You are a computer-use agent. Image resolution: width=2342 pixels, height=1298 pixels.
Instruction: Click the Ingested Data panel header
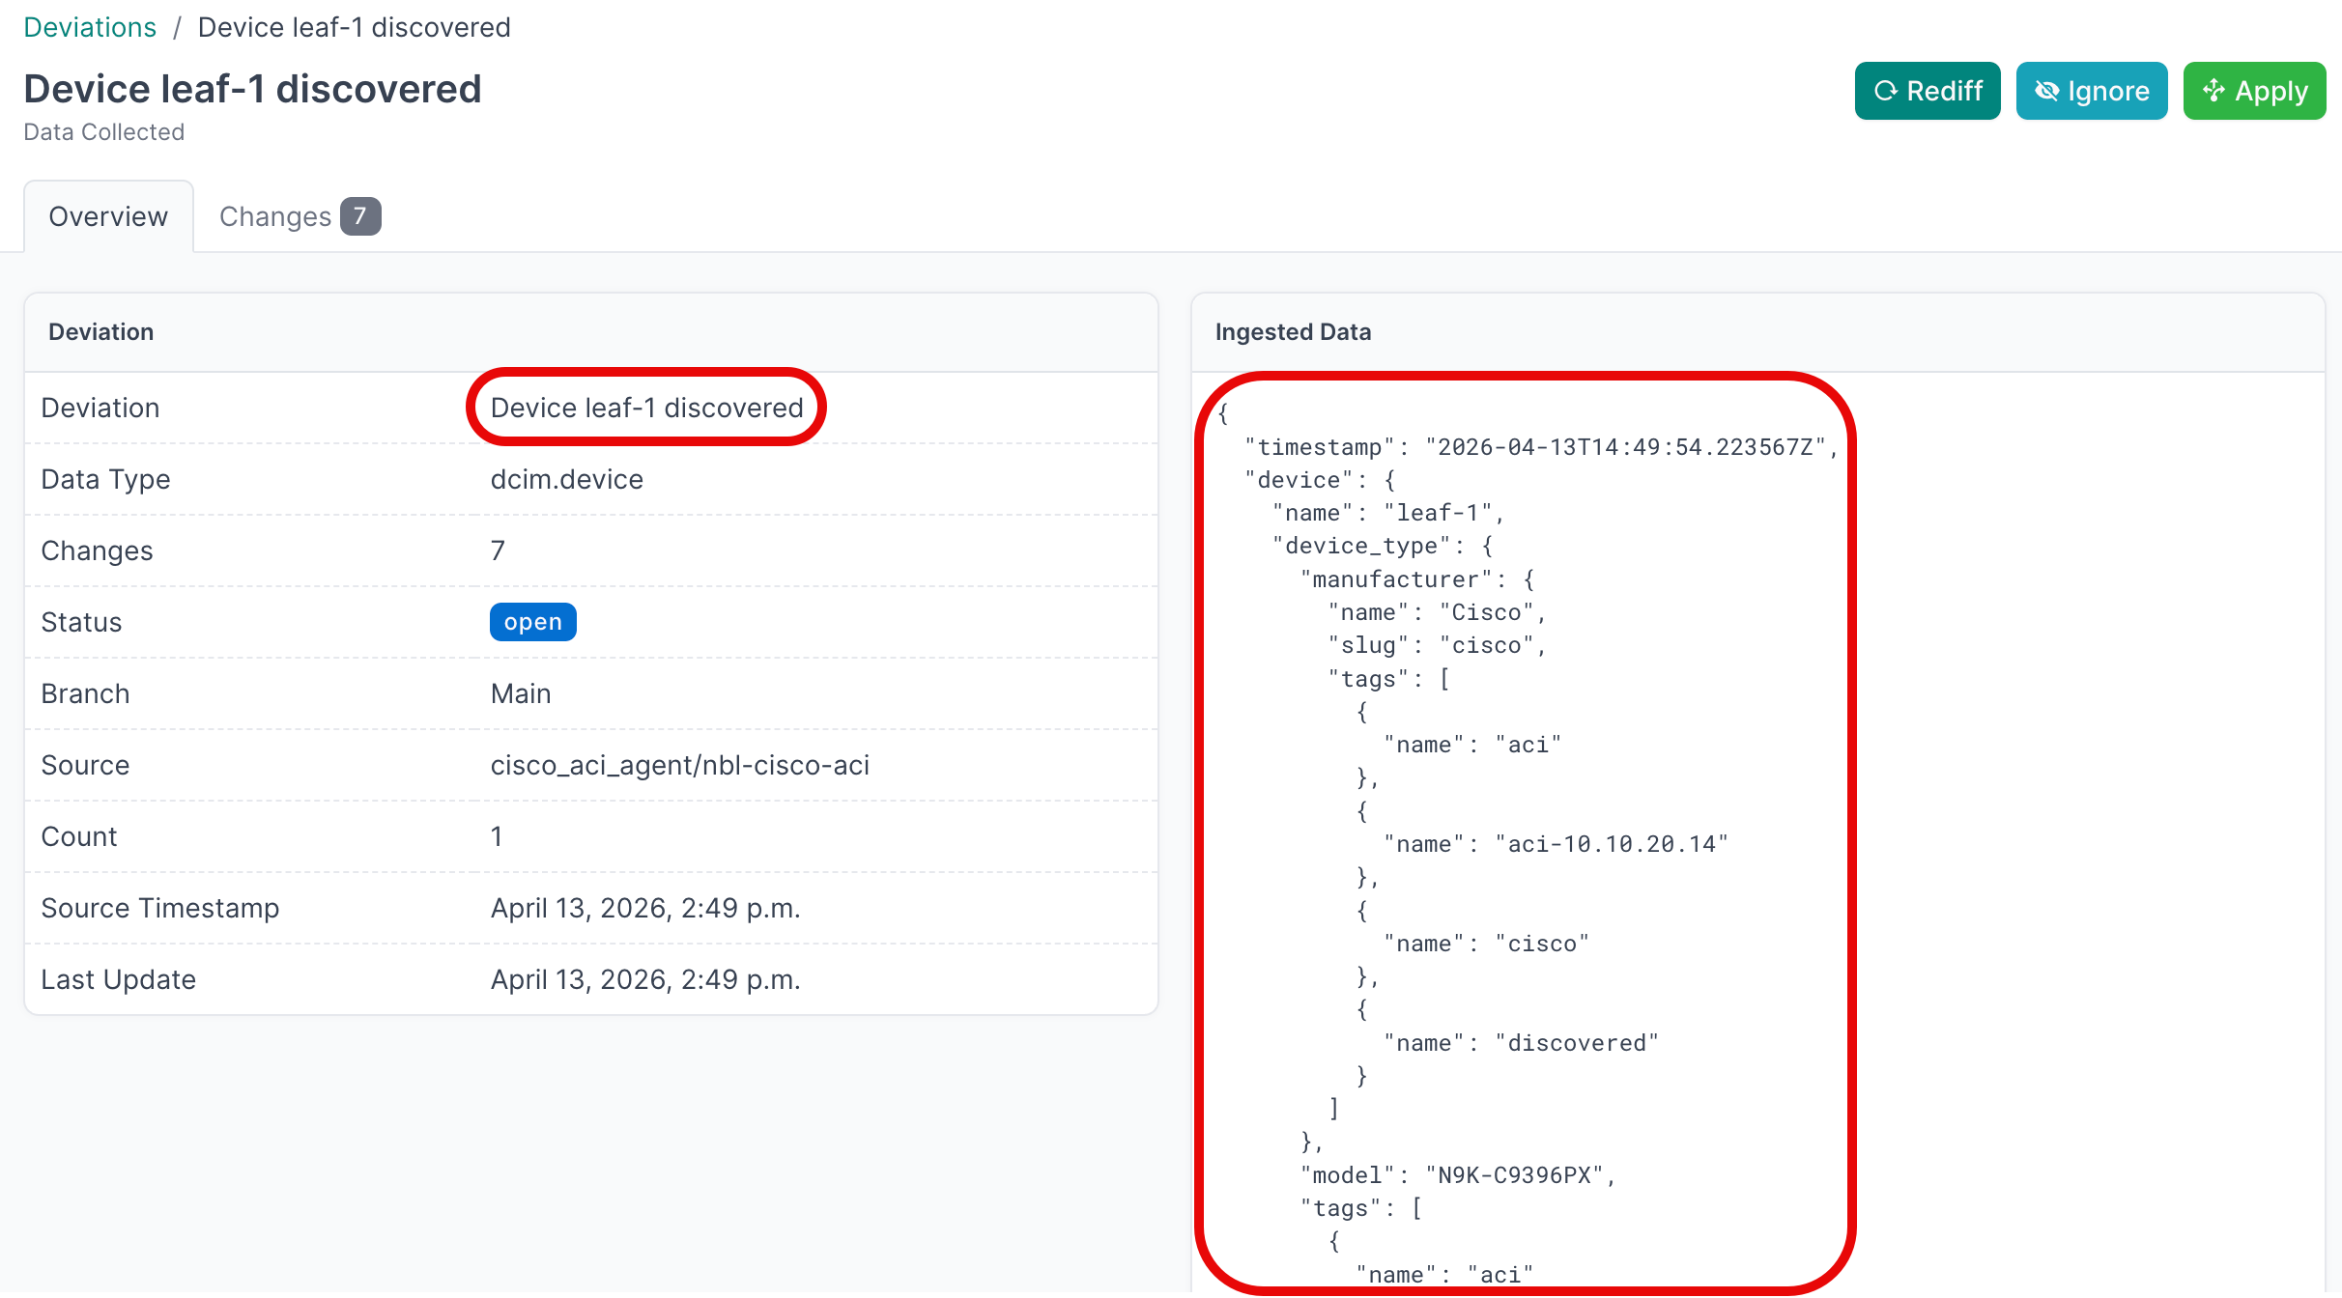[1293, 331]
